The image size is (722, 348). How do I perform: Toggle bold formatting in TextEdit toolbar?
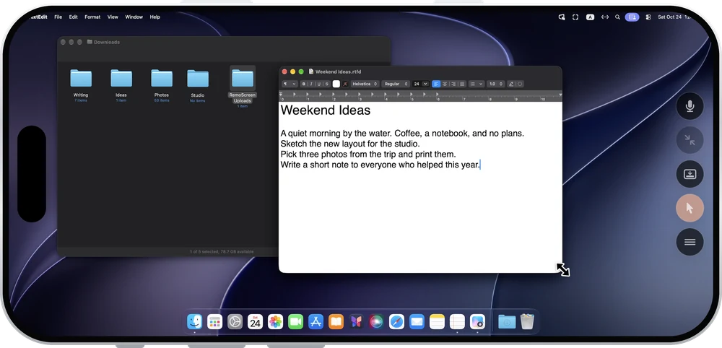303,84
